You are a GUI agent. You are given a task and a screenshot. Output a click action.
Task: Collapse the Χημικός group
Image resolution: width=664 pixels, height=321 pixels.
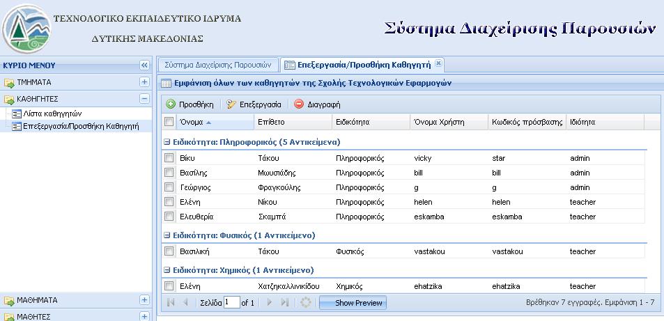point(167,270)
